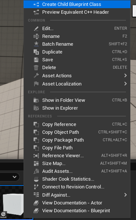Viewport: 136px width, 220px height.
Task: Click the Batch Rename asterisk icon
Action: (36, 44)
